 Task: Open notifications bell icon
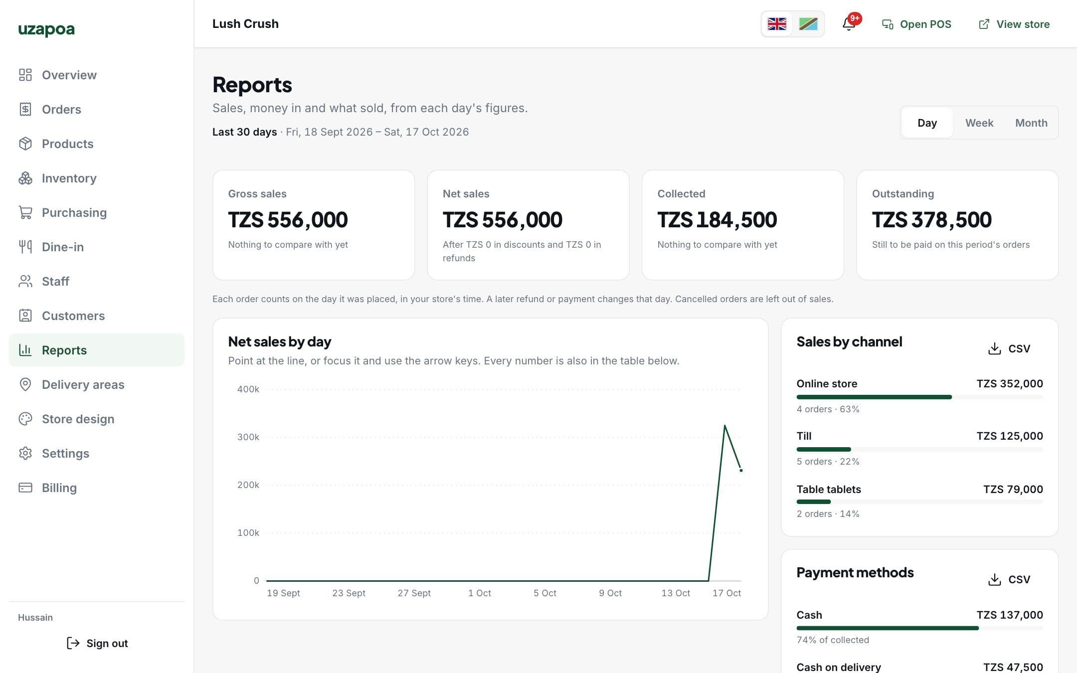pyautogui.click(x=849, y=24)
